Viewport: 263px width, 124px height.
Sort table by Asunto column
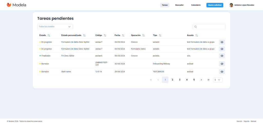click(x=196, y=35)
